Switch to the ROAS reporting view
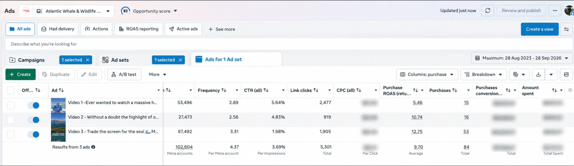This screenshot has width=574, height=166. pos(138,29)
